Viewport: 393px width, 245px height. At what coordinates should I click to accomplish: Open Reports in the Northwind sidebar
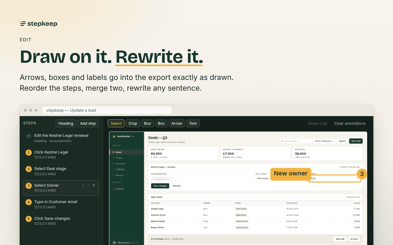[126, 175]
